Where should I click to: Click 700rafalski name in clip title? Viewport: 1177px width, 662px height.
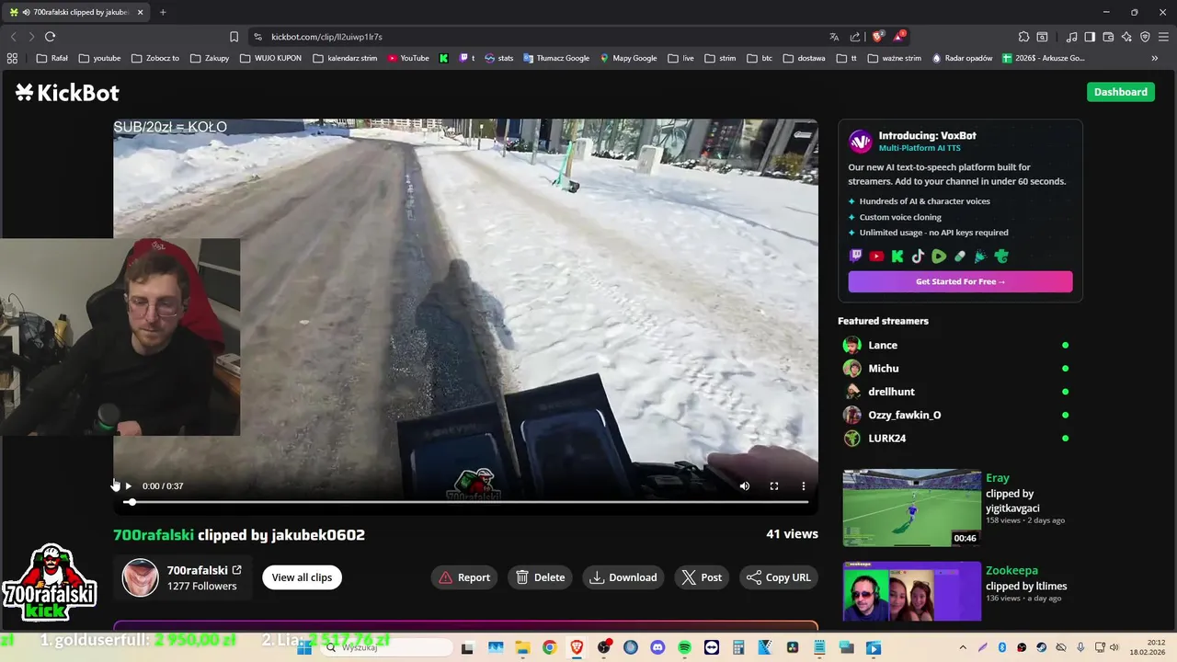pos(154,535)
